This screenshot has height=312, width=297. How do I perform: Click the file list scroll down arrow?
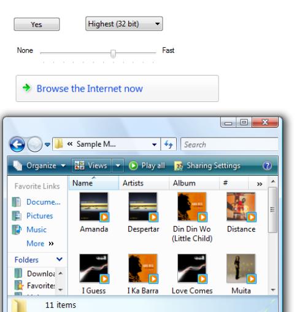tap(273, 290)
